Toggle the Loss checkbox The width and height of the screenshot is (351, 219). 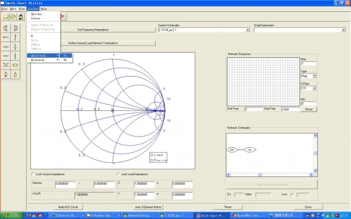[x=292, y=194]
